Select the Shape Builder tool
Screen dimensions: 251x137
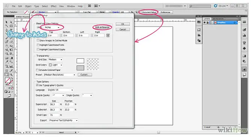(x=7, y=54)
